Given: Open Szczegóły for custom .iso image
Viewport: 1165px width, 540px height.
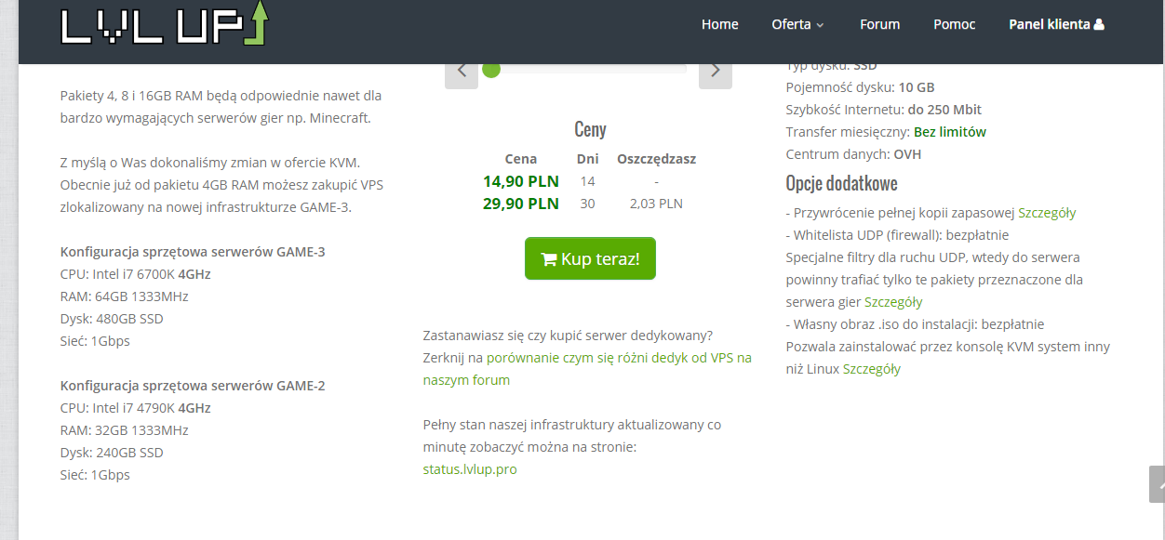Looking at the screenshot, I should (x=871, y=369).
